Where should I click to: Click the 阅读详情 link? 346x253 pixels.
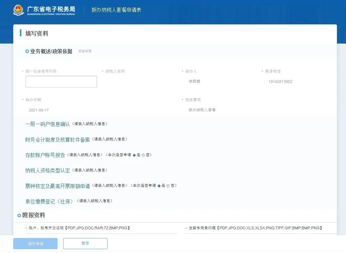(x=85, y=51)
